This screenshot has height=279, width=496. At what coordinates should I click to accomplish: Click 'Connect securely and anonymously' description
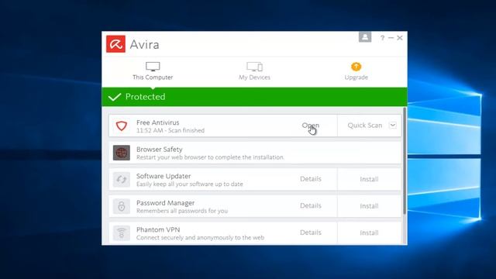(x=200, y=238)
